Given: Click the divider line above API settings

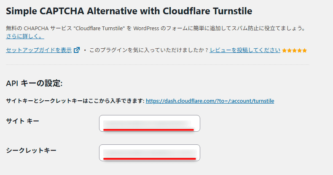Looking at the screenshot, I should click(x=158, y=65).
